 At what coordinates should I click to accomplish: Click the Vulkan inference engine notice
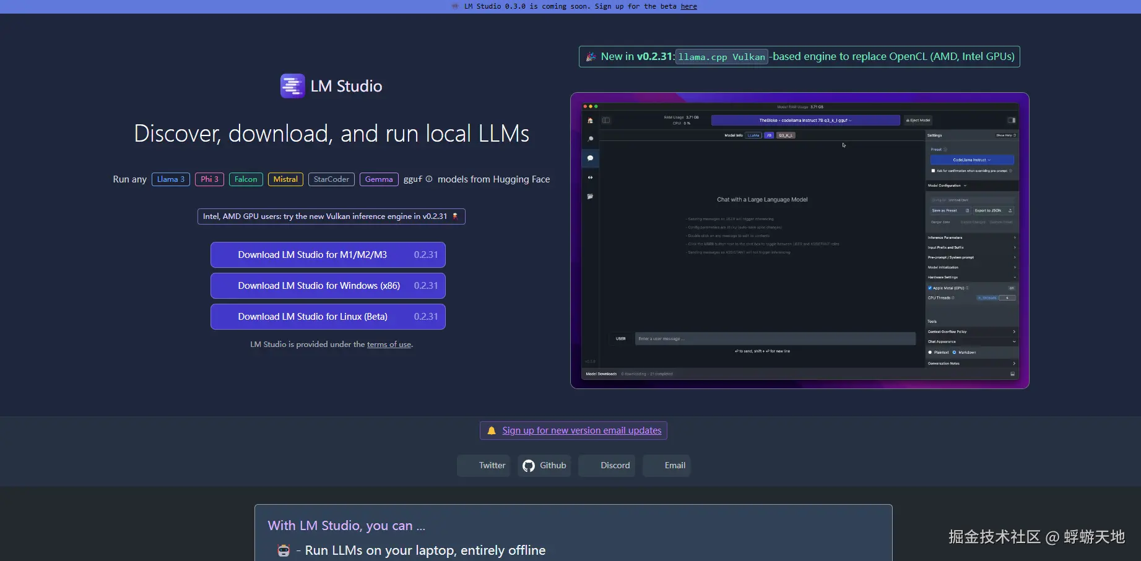coord(331,216)
